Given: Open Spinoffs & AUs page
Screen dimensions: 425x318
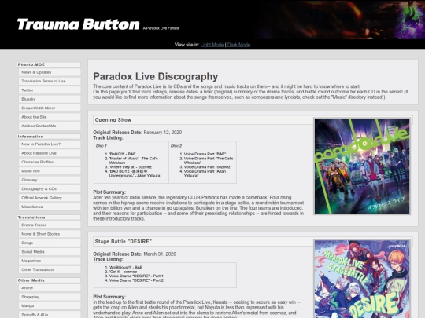Looking at the screenshot, I should tap(50, 315).
